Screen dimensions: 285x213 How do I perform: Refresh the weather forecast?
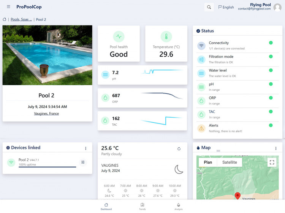coord(179,149)
